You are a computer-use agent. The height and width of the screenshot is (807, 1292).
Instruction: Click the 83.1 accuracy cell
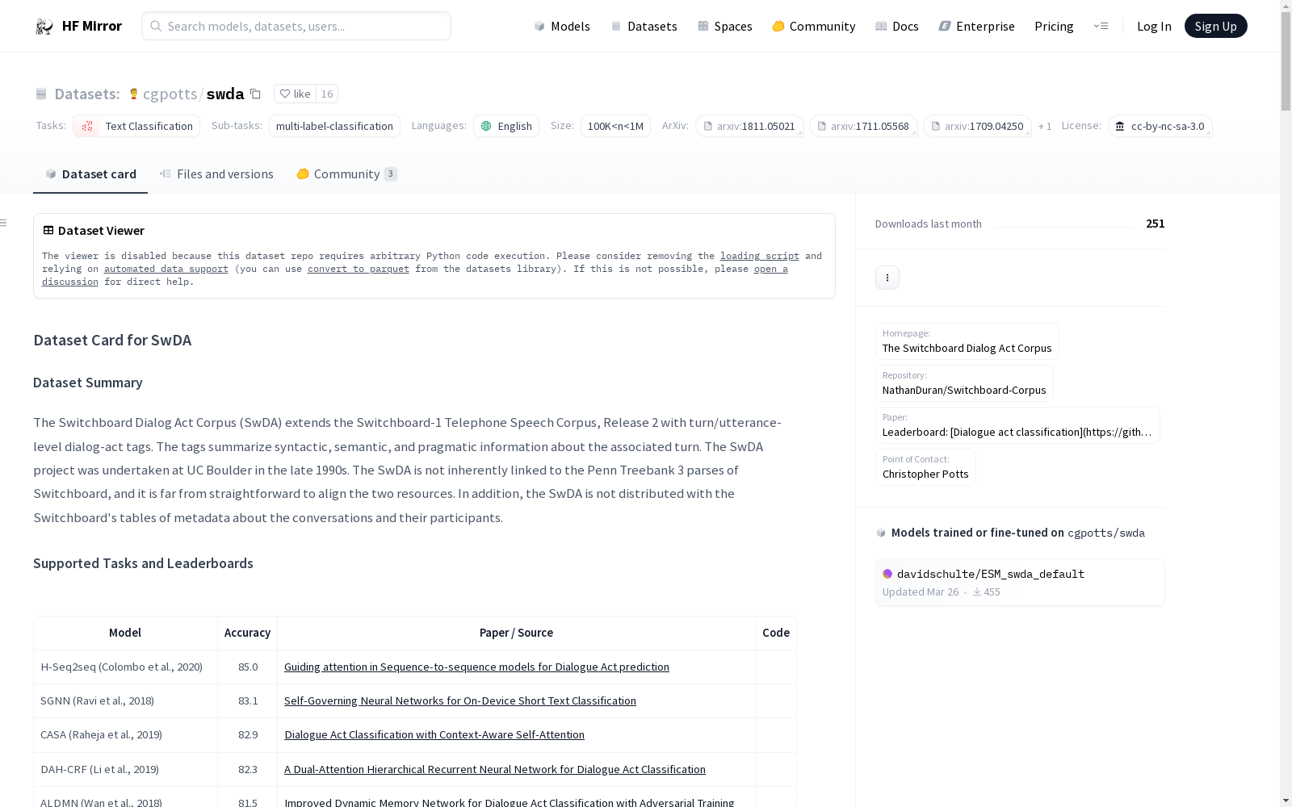pyautogui.click(x=248, y=700)
